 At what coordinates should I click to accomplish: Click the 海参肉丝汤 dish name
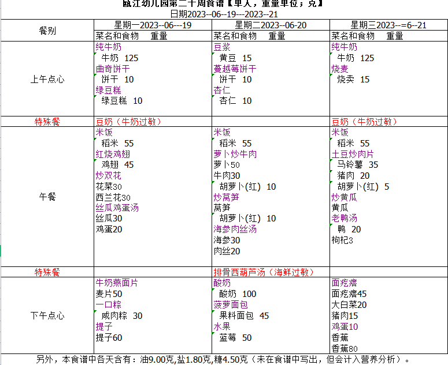[235, 229]
